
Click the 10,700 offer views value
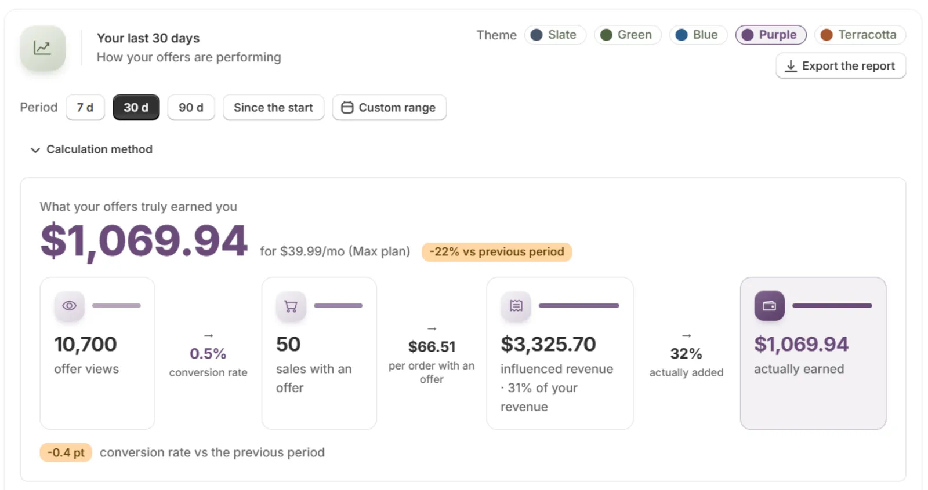(86, 345)
